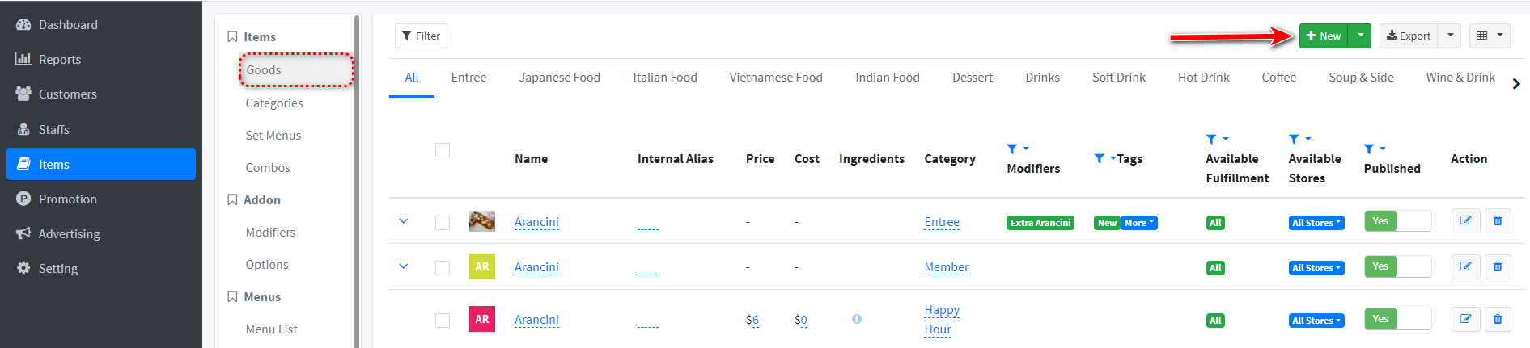Click the green AR avatar swatch

pyautogui.click(x=482, y=266)
